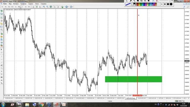The width and height of the screenshot is (190, 107).
Task: Pick the pencil tool in drawing overlay
Action: [x=131, y=1]
